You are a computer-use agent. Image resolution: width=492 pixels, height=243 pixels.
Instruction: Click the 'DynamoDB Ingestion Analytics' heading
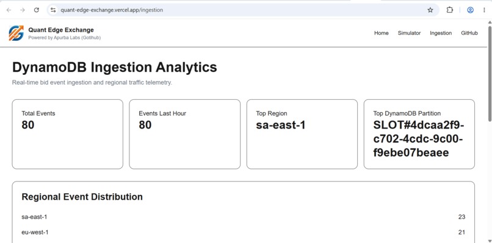tap(115, 68)
